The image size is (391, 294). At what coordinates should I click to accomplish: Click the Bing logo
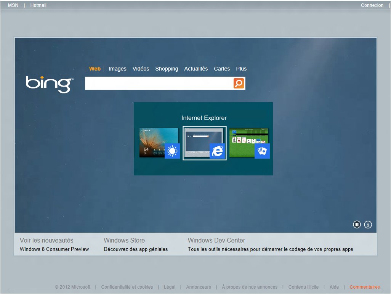[x=50, y=85]
